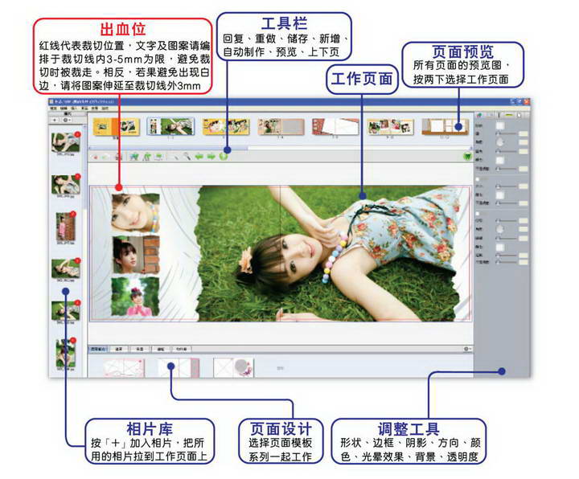
Task: Select the green grass spread page preview
Action: (x=170, y=126)
